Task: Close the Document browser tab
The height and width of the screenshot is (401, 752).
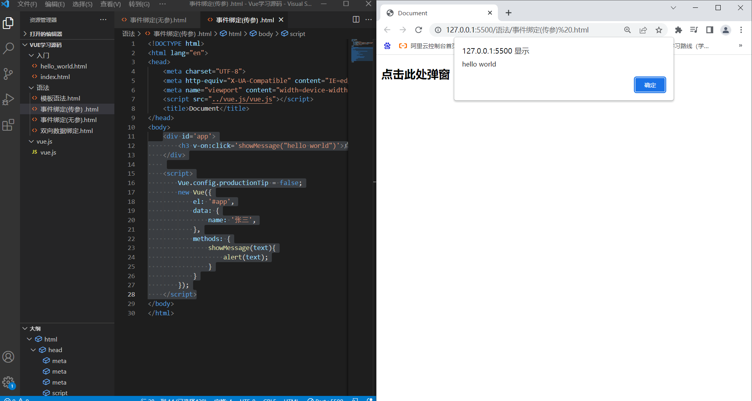Action: coord(490,13)
